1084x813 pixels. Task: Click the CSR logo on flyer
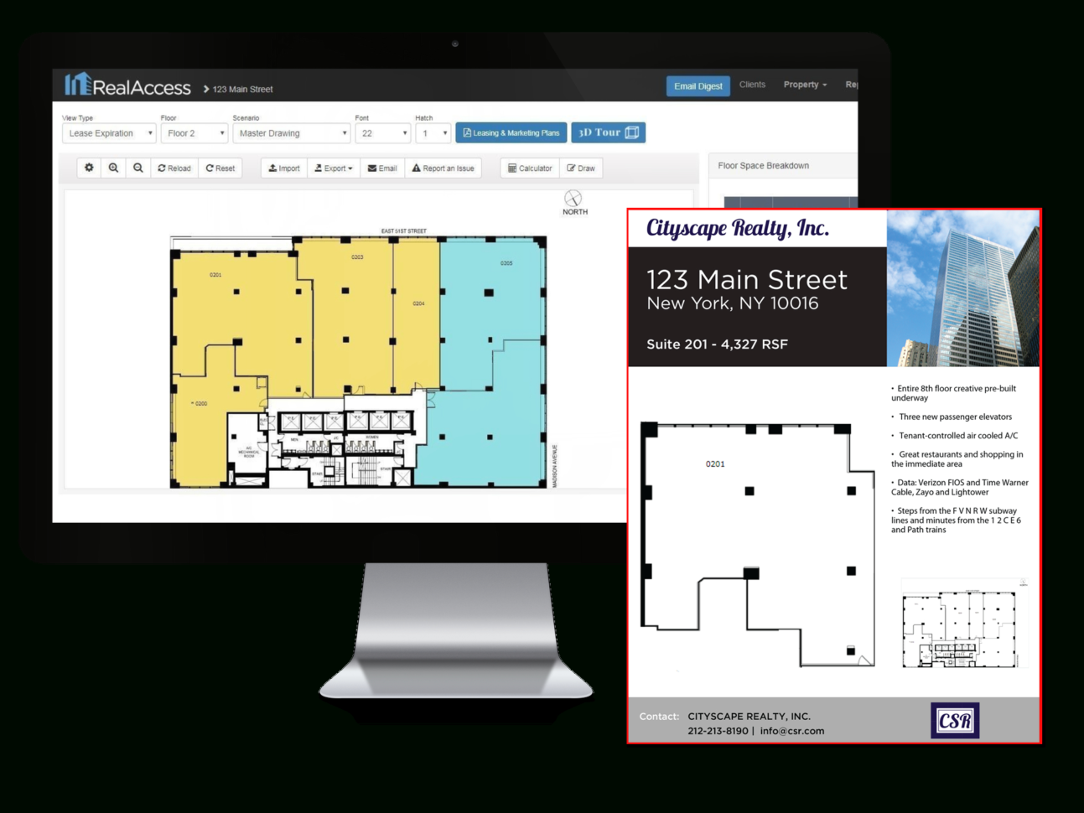(x=955, y=721)
